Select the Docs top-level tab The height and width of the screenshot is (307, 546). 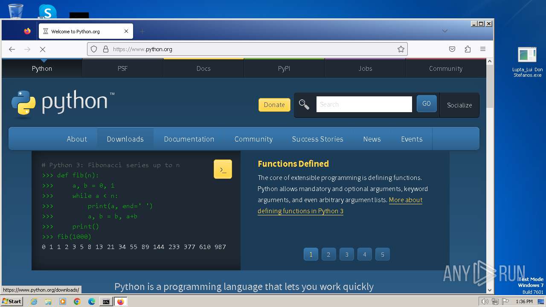pyautogui.click(x=203, y=68)
